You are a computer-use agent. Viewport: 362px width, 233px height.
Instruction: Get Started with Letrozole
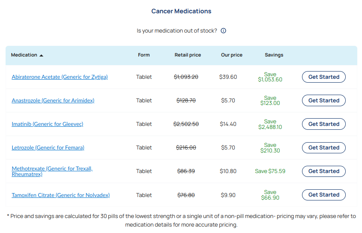tap(324, 148)
